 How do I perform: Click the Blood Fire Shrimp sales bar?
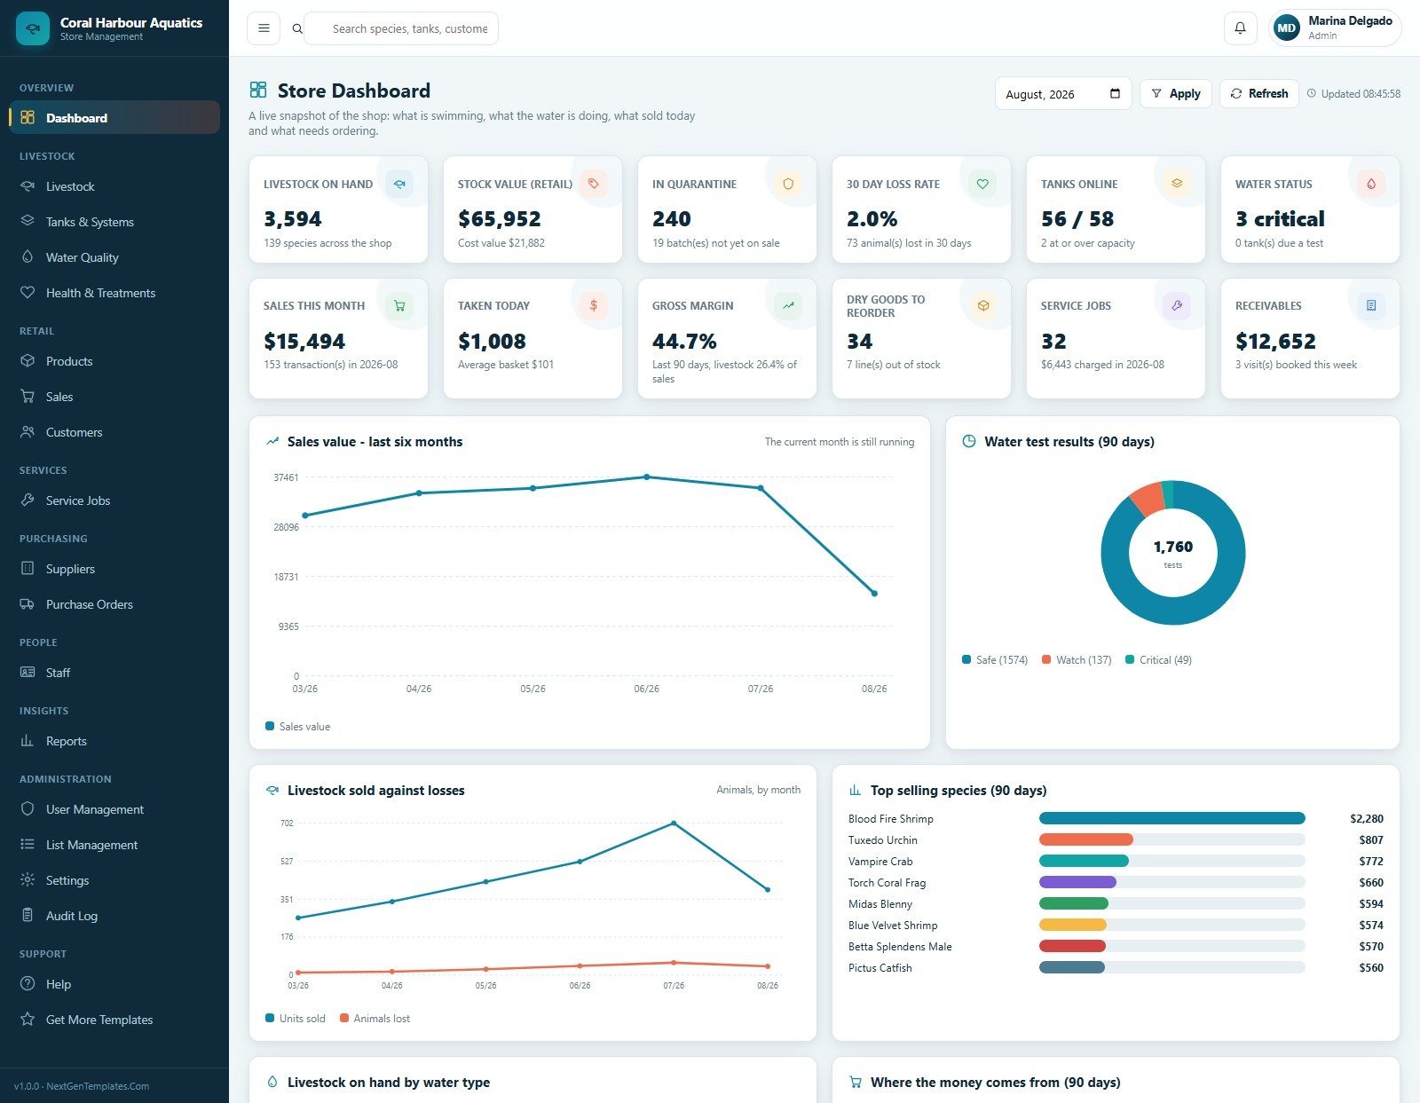point(1171,818)
